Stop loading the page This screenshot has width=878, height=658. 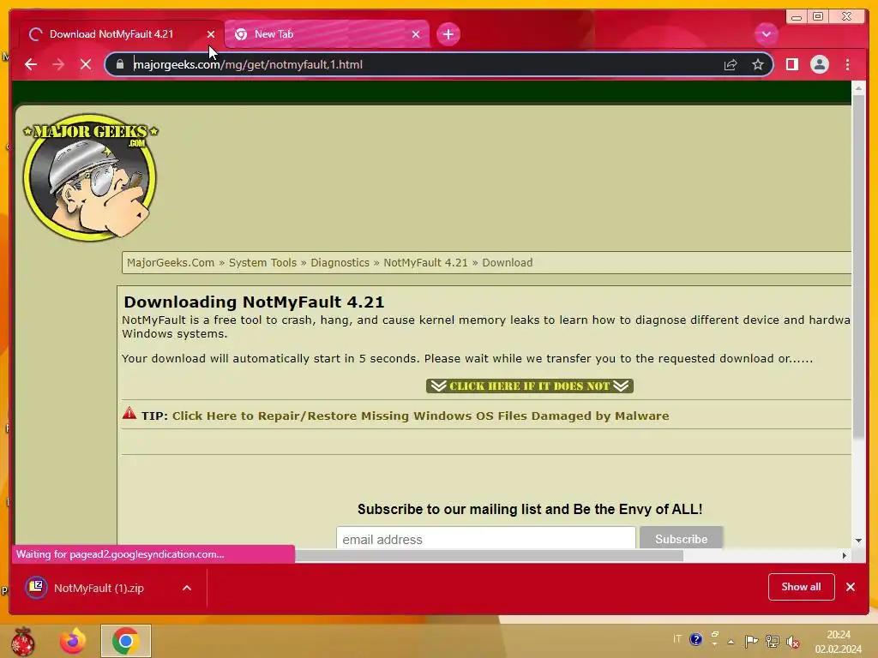pos(86,64)
